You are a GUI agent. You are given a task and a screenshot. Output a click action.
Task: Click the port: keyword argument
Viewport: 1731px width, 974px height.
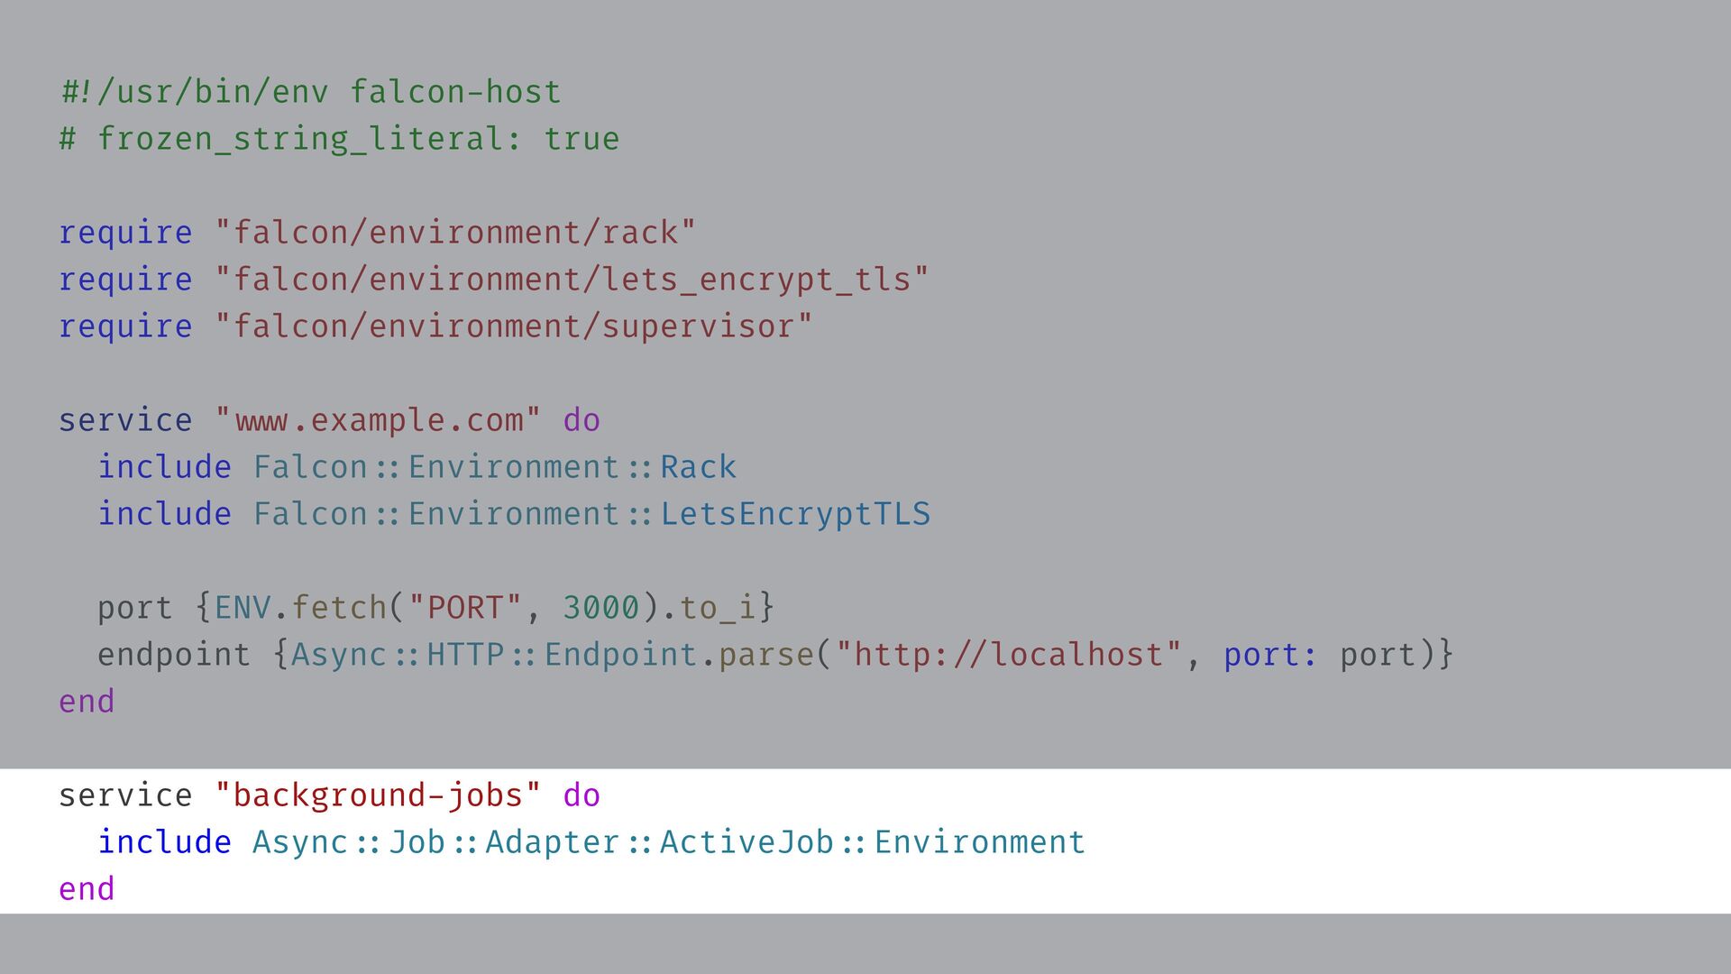coord(1270,655)
